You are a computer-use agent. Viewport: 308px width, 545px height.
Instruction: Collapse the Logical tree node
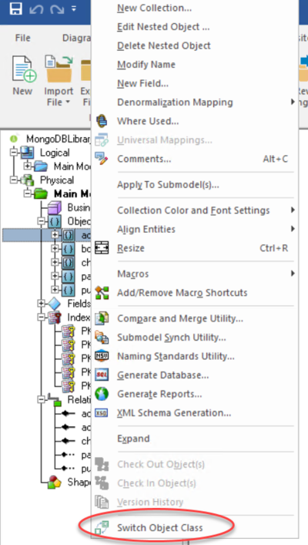click(x=13, y=153)
